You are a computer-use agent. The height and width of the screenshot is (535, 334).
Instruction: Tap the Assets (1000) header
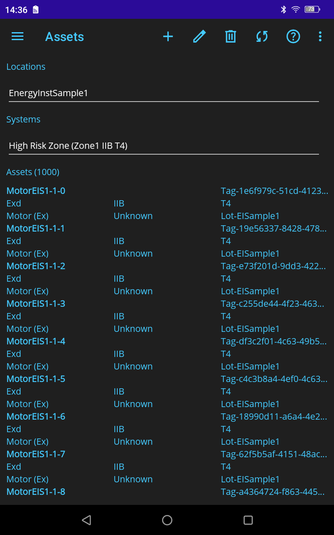click(x=33, y=172)
